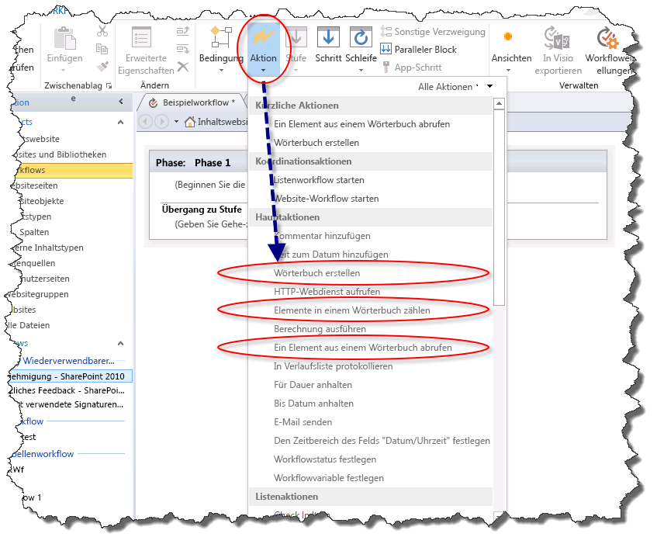Expand the Bedingung dropdown arrow
This screenshot has height=544, width=657.
pyautogui.click(x=221, y=70)
